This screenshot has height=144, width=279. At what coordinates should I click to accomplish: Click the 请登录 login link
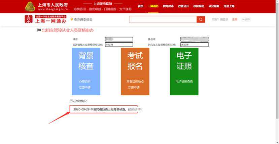coord(224,19)
